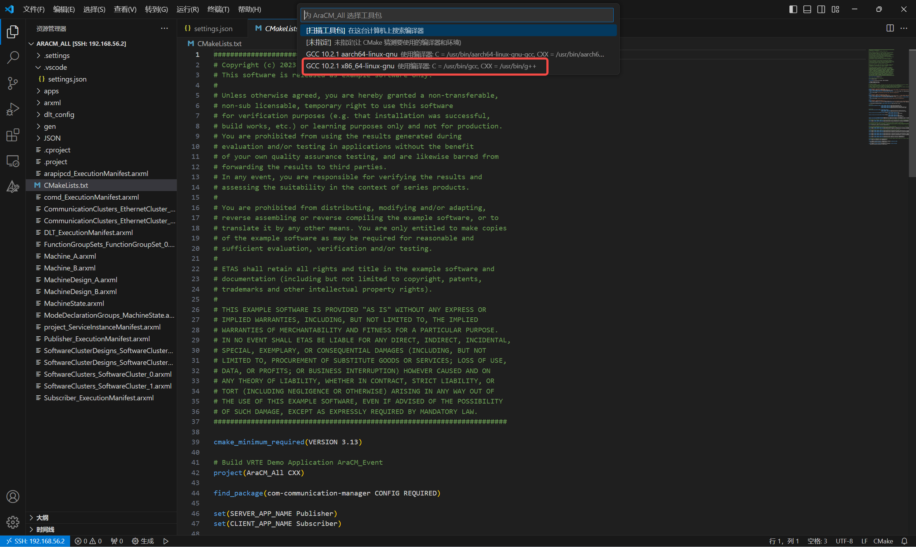The width and height of the screenshot is (916, 547).
Task: Open the Source Control view
Action: [x=13, y=83]
